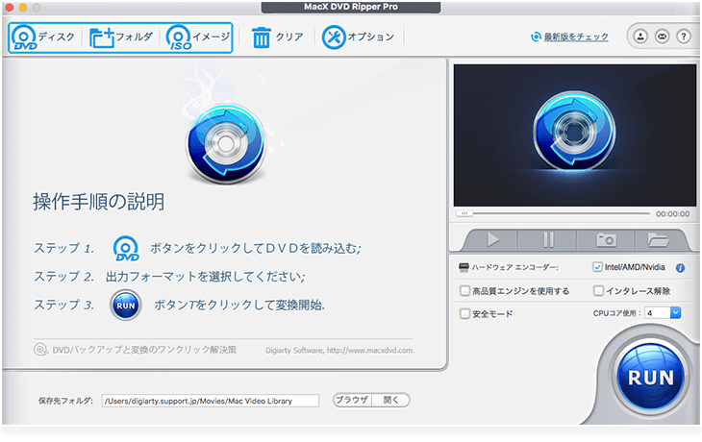This screenshot has width=702, height=442.
Task: Load an ISO Image file
Action: tap(180, 37)
